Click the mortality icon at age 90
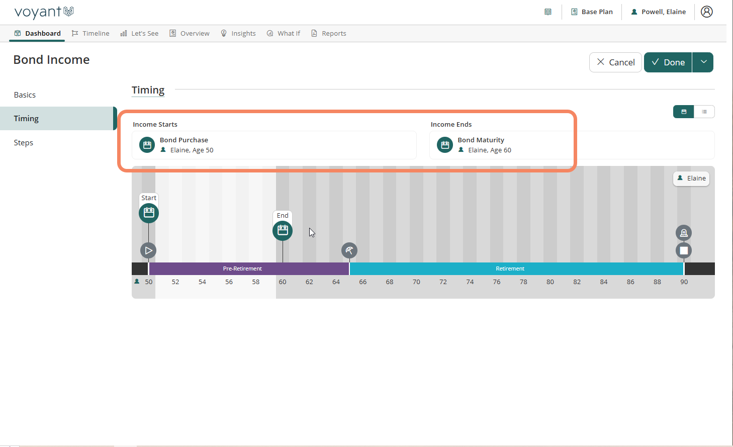Viewport: 733px width, 447px height. tap(683, 233)
